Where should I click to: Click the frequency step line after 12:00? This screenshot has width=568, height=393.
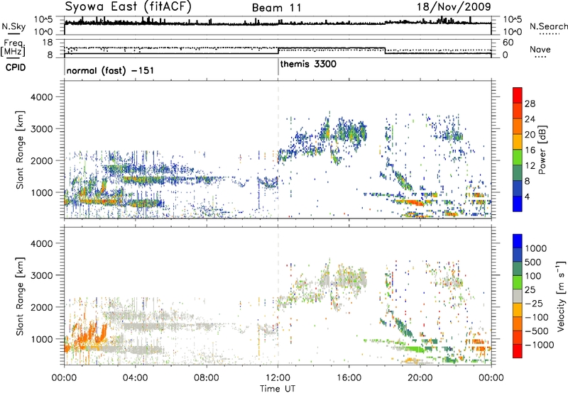pos(332,48)
